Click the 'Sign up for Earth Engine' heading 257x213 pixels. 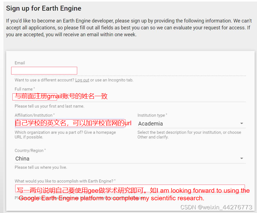click(44, 8)
